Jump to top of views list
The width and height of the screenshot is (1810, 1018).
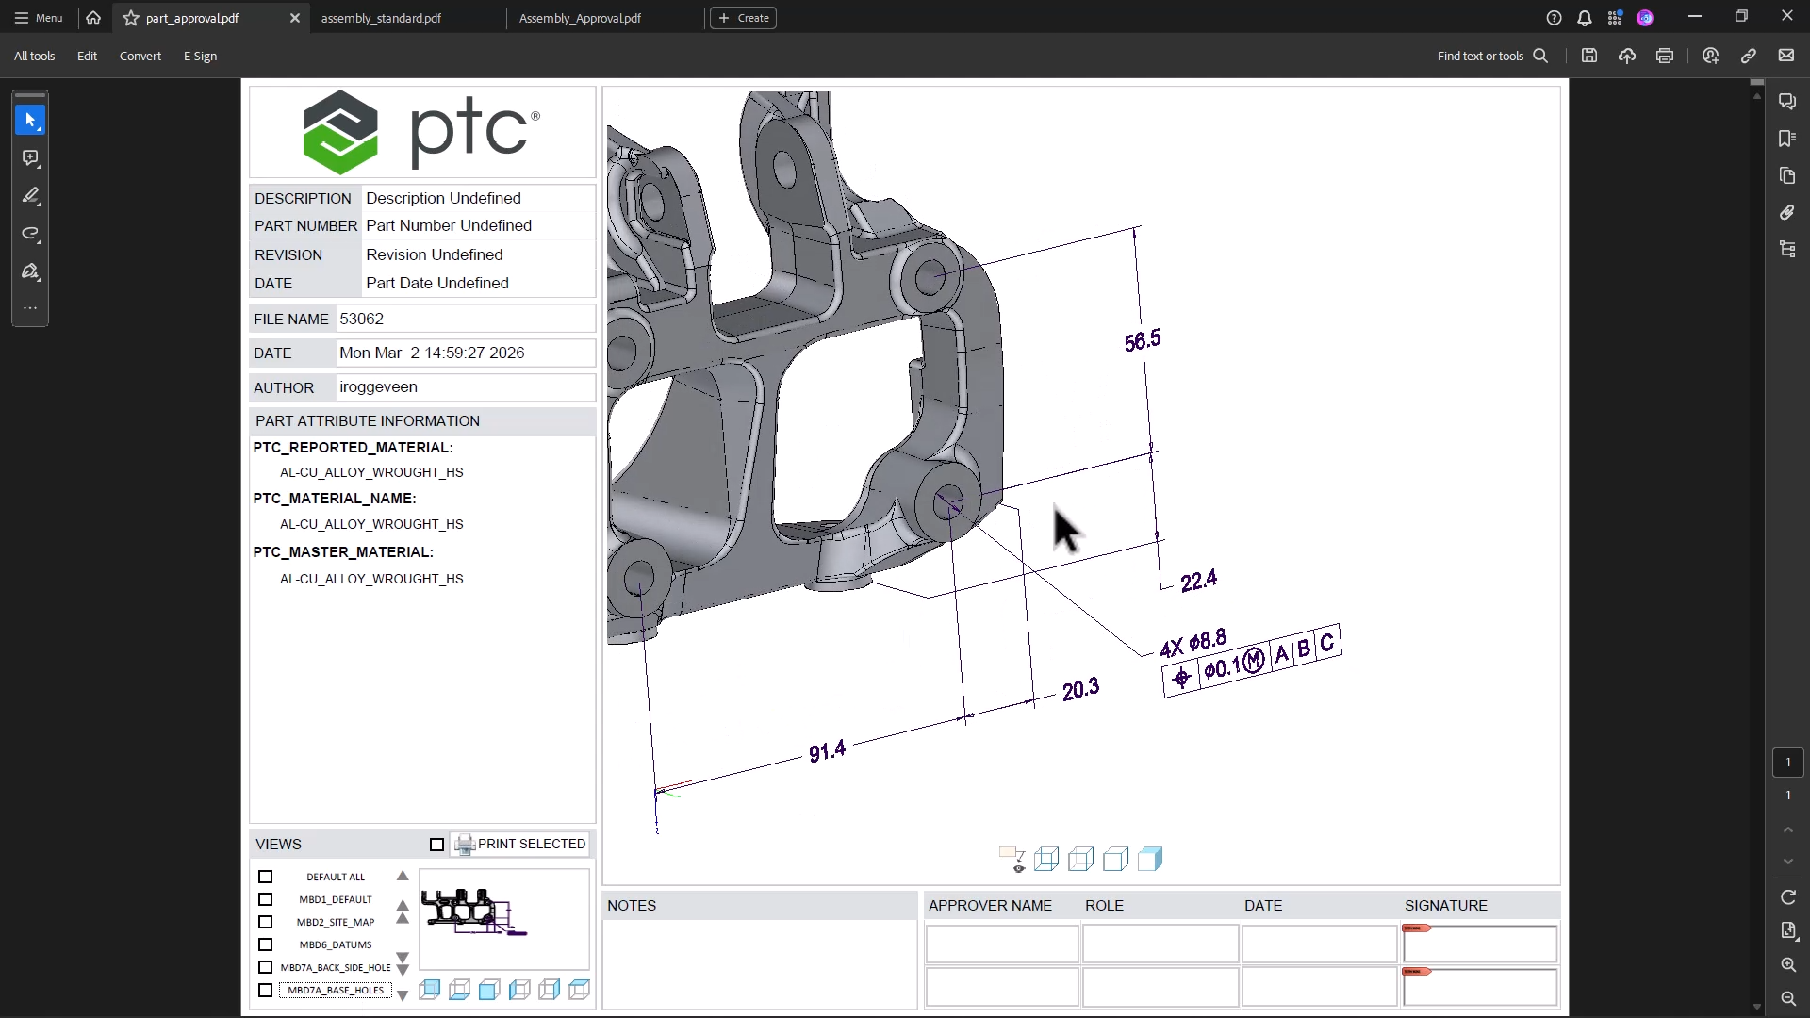(403, 876)
